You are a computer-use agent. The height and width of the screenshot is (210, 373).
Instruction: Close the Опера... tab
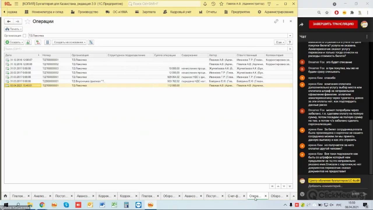265,196
